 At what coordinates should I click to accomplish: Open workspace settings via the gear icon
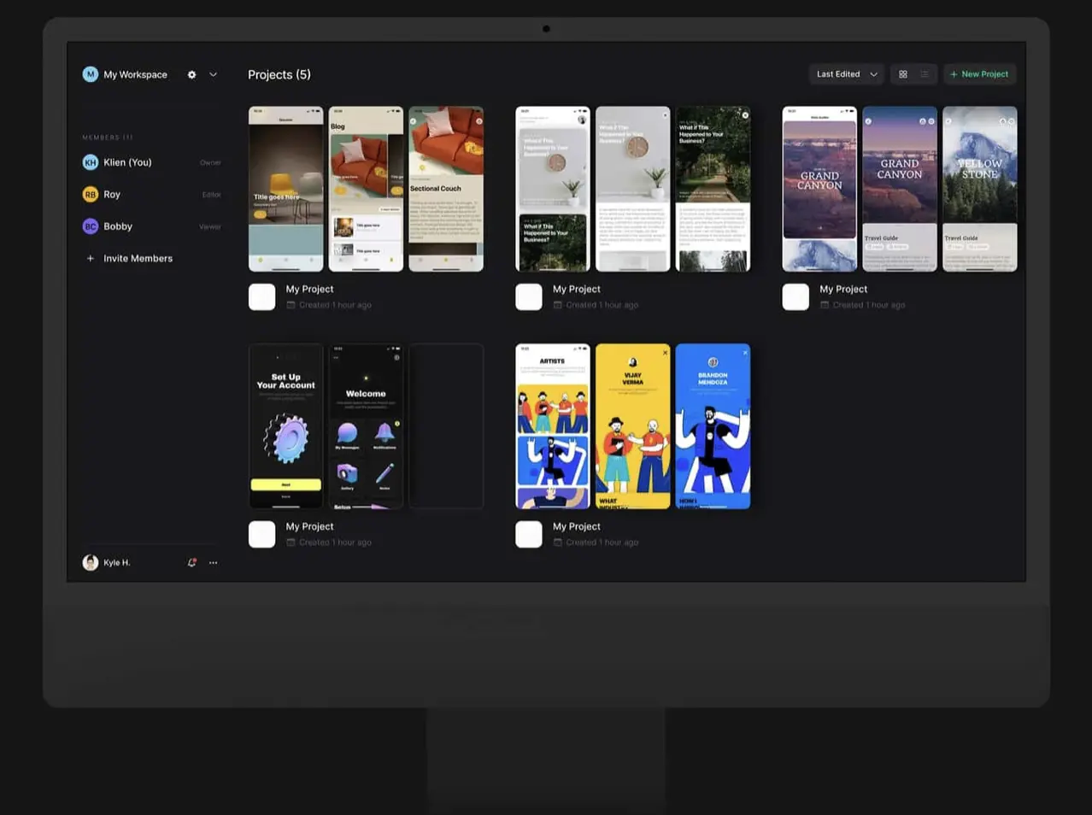pyautogui.click(x=191, y=74)
